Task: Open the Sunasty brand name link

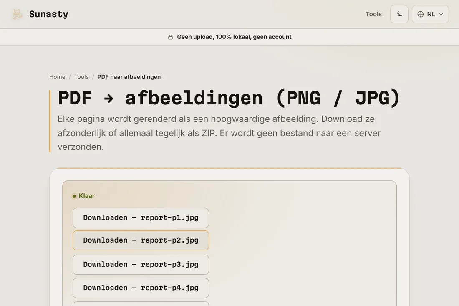Action: pyautogui.click(x=48, y=14)
